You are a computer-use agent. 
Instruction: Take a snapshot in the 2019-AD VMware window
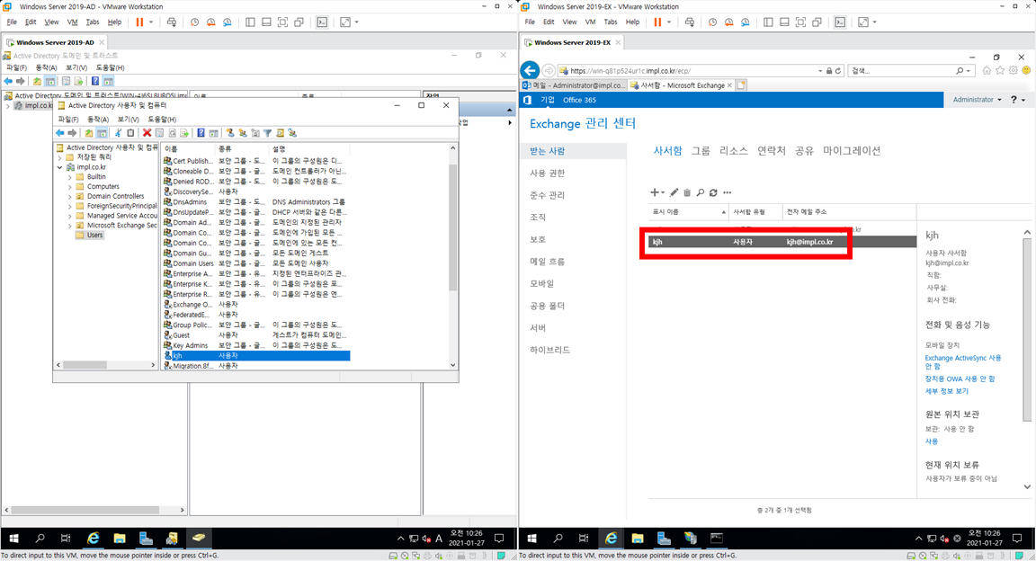click(x=194, y=22)
